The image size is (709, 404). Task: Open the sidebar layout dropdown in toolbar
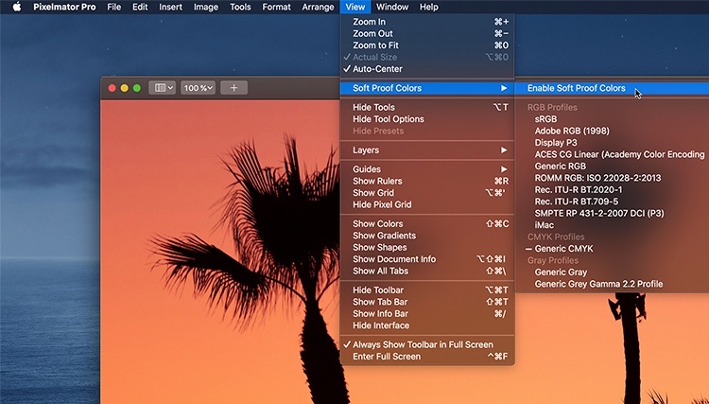162,88
